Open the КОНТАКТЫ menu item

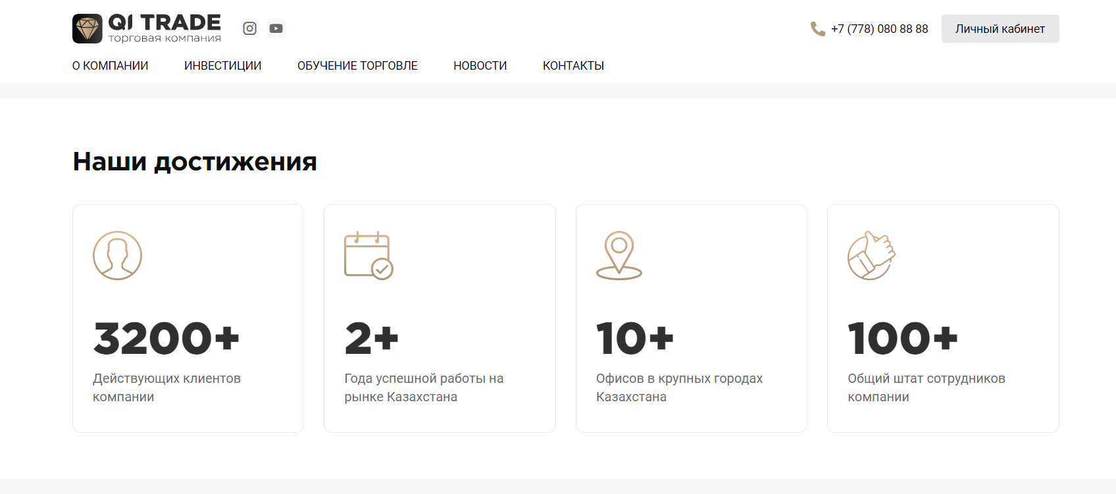coord(574,66)
